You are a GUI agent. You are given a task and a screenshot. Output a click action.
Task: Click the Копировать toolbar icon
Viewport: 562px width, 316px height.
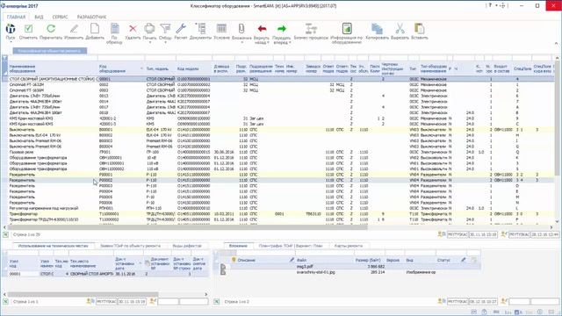[x=377, y=29]
